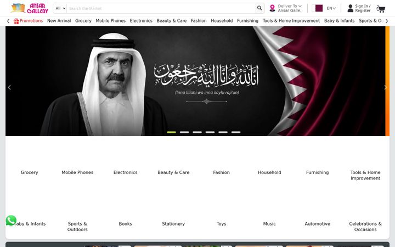Open Grocery in the top nav bar

tap(83, 21)
